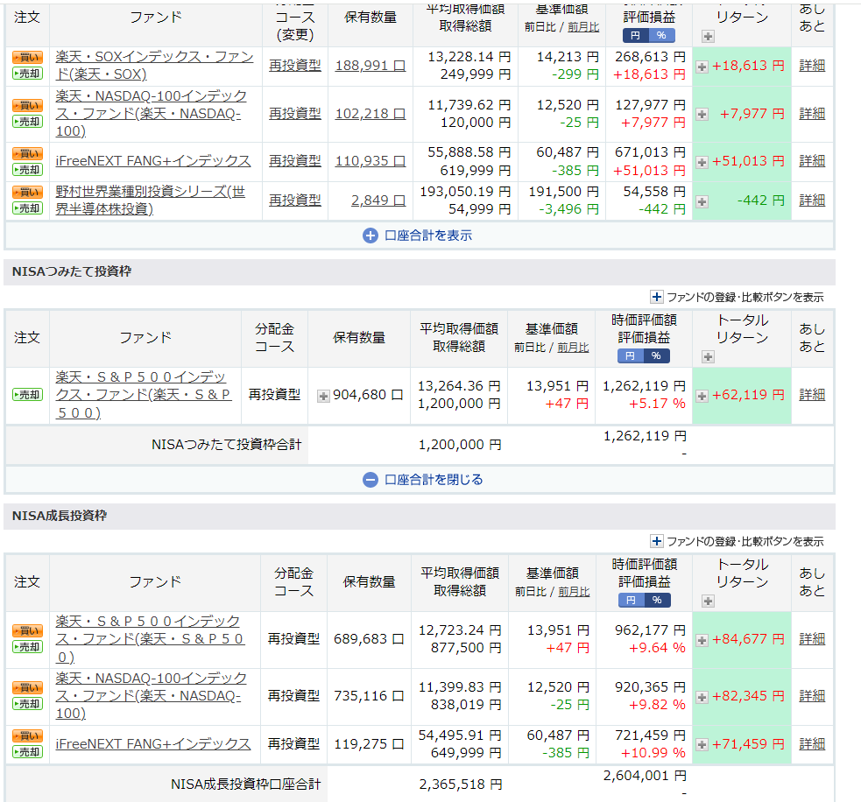Expand total return for +7,977円 row
The height and width of the screenshot is (802, 861).
[702, 114]
